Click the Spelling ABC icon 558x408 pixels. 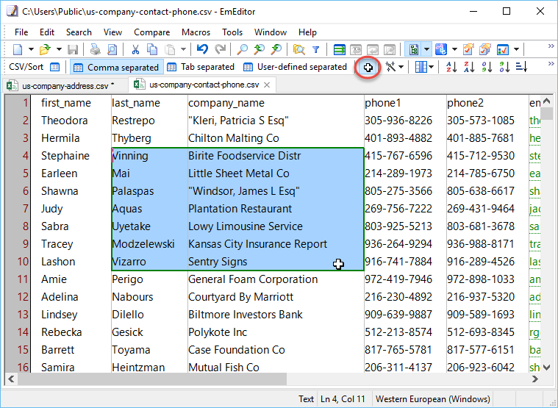click(x=441, y=49)
